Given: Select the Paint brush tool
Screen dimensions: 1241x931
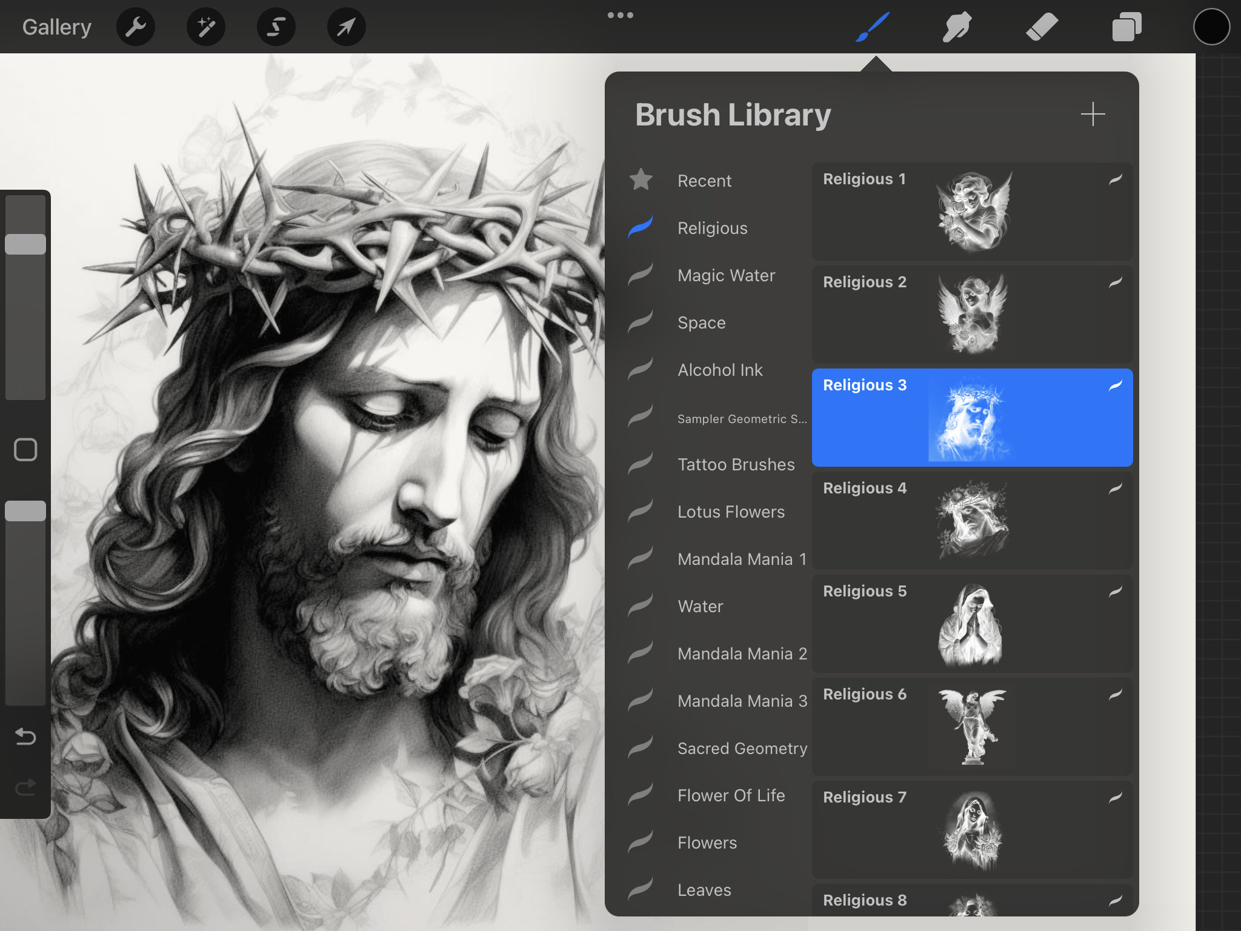Looking at the screenshot, I should point(873,27).
